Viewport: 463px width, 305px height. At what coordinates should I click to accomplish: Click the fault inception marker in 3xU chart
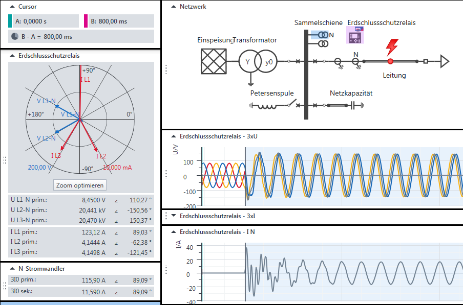245,177
